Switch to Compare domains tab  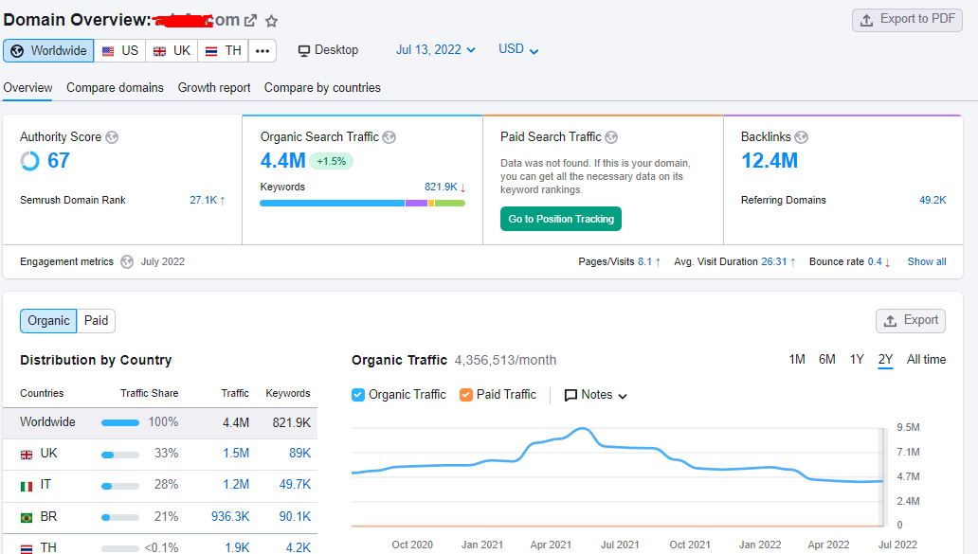116,88
